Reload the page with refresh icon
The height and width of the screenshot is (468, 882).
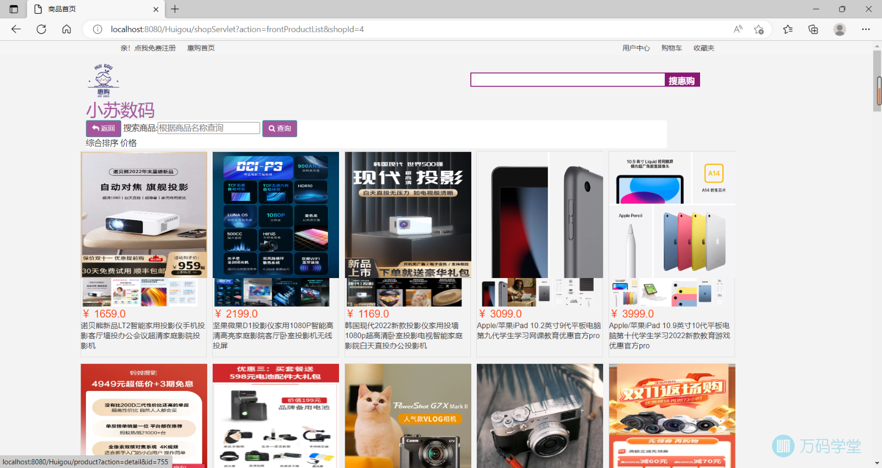click(41, 29)
